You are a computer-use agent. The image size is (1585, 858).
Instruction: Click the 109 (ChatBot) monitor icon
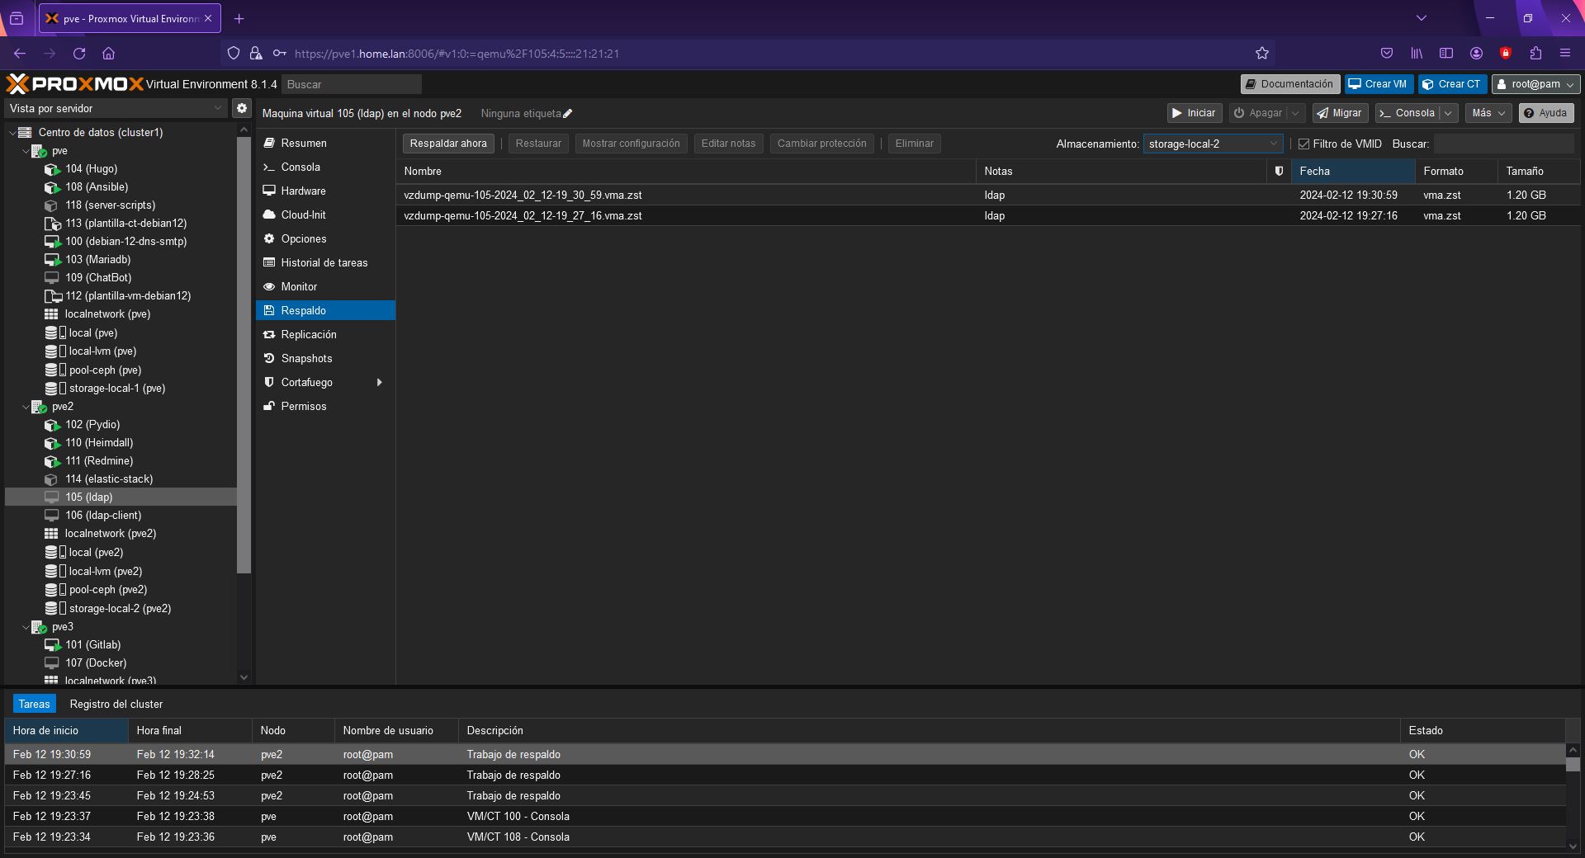click(x=52, y=278)
